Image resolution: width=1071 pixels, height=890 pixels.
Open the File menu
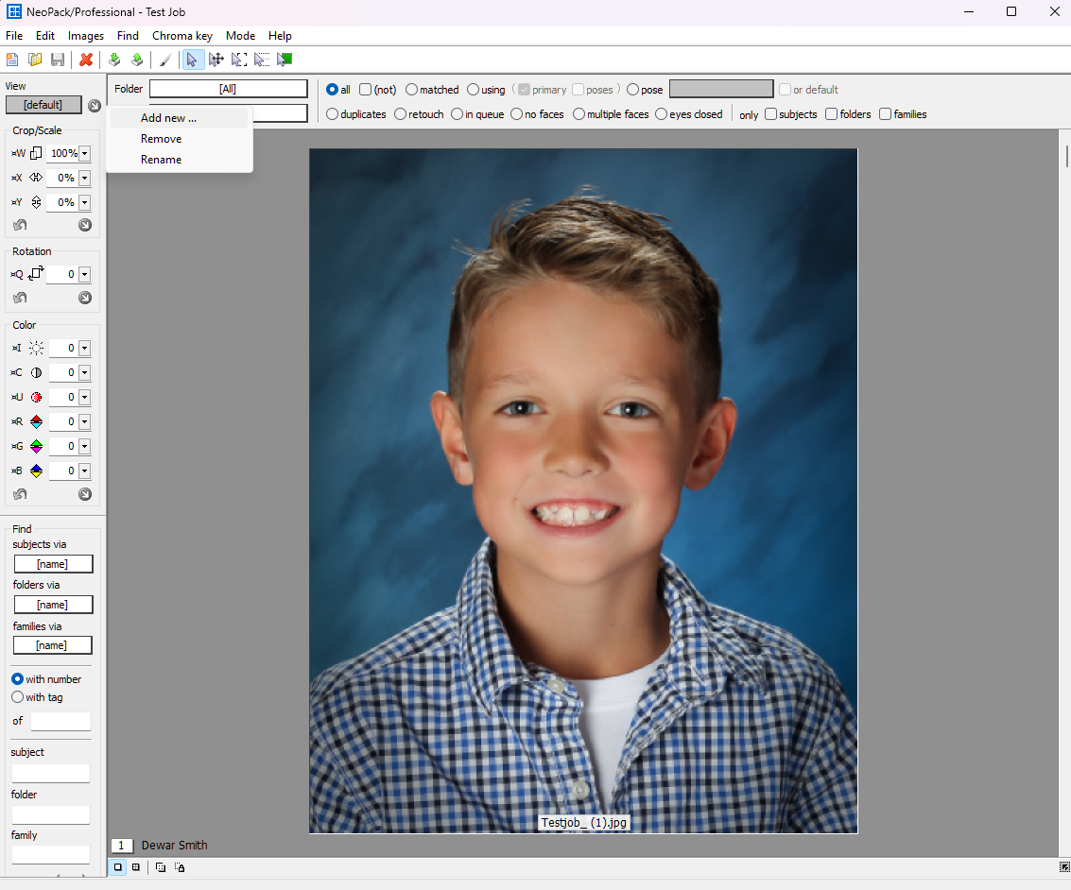coord(14,36)
